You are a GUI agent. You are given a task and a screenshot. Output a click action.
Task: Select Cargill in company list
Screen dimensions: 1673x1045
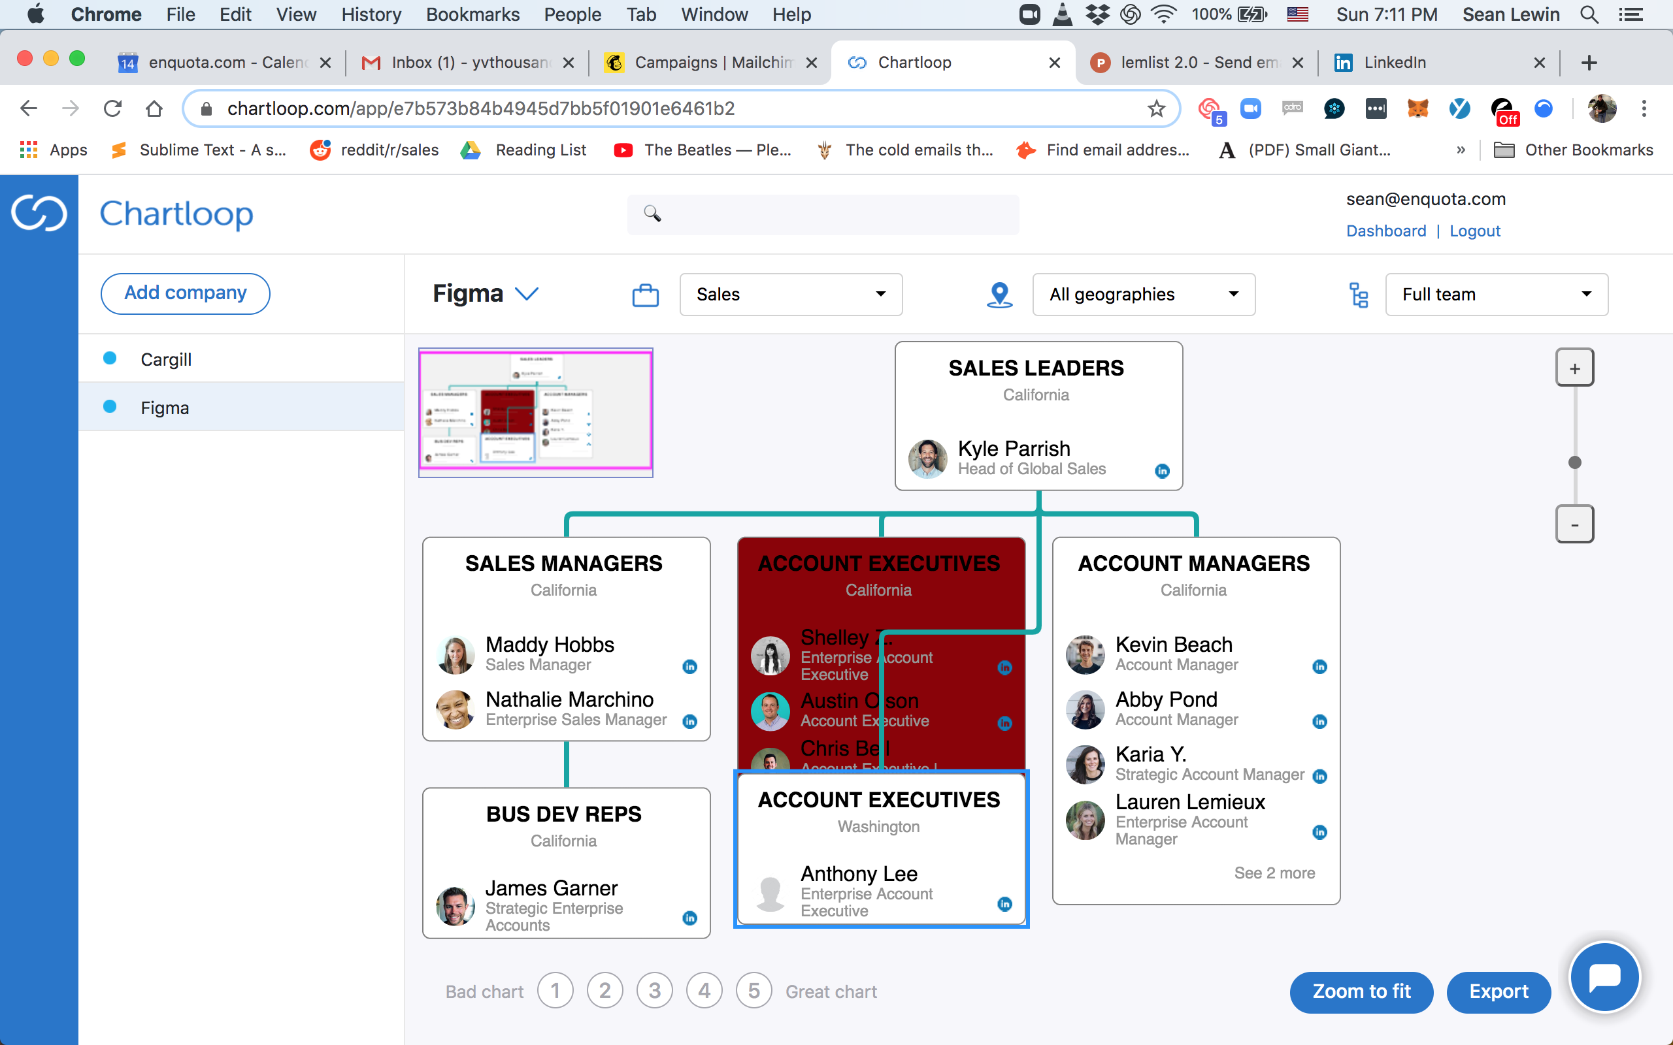click(x=241, y=359)
